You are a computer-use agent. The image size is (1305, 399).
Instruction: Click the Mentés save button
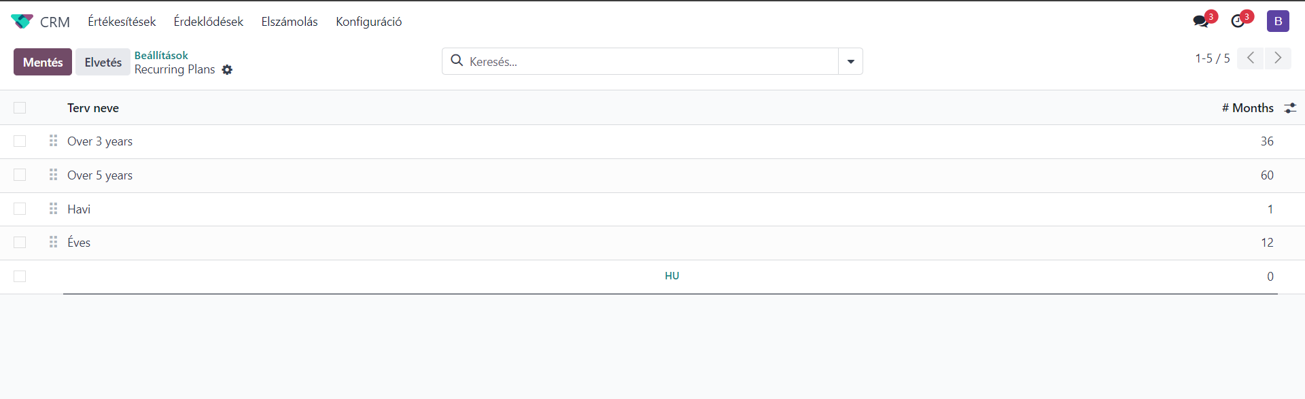click(43, 62)
